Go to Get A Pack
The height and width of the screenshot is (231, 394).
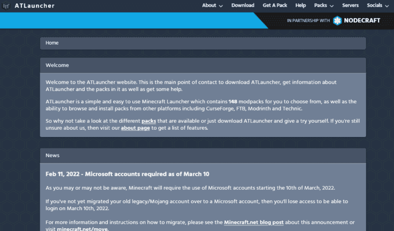point(274,5)
